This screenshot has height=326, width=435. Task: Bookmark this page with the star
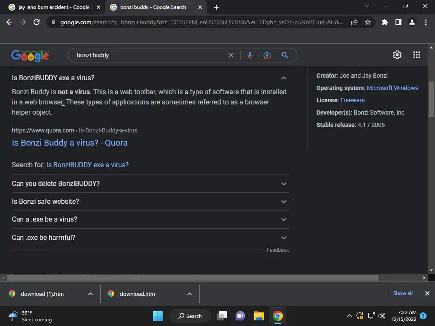[368, 22]
